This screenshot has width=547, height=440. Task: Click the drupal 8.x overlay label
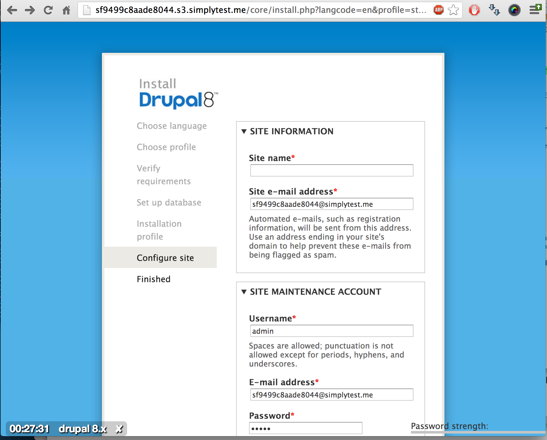83,429
